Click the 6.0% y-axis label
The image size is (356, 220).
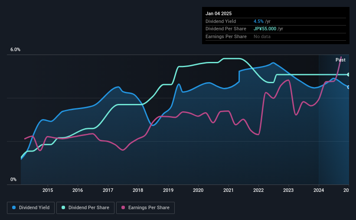(15, 50)
